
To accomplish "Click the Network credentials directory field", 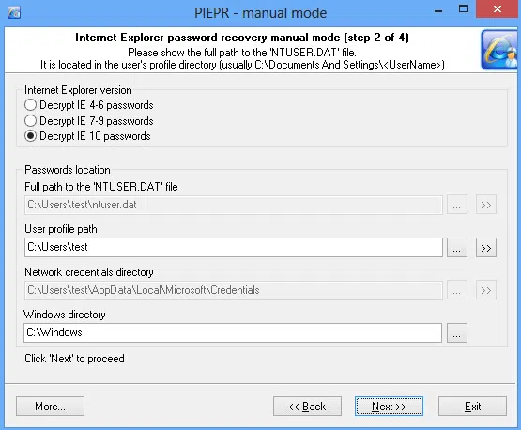I will [233, 290].
